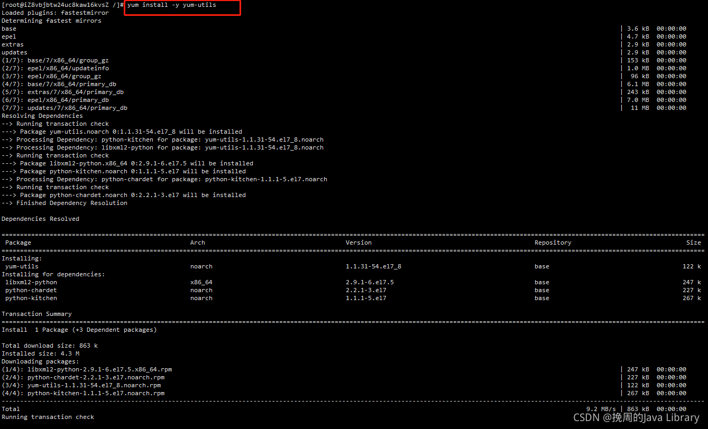Click the final 'Running transaction check' line at bottom
Screen dimensions: 708x429
click(48, 417)
